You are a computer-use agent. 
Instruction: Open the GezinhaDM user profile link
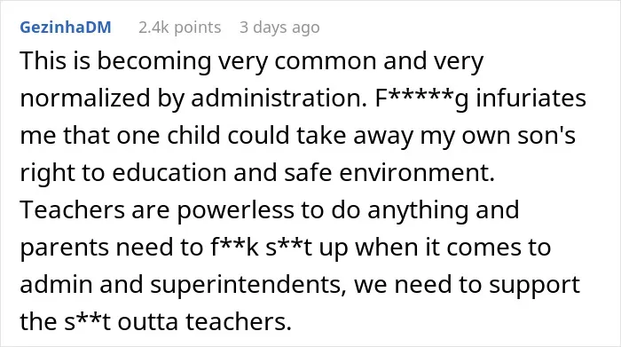click(66, 28)
